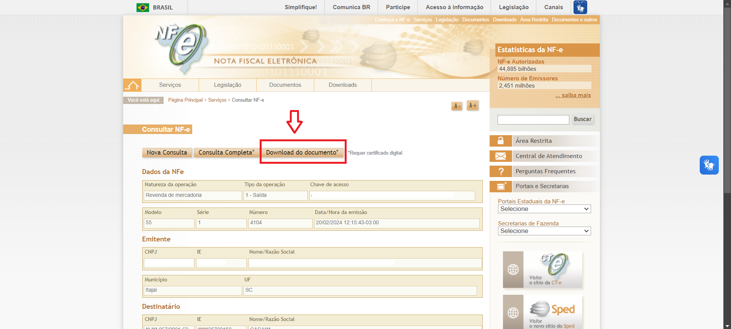Click the floating VLibras sign-language widget
Image resolution: width=731 pixels, height=329 pixels.
point(709,165)
